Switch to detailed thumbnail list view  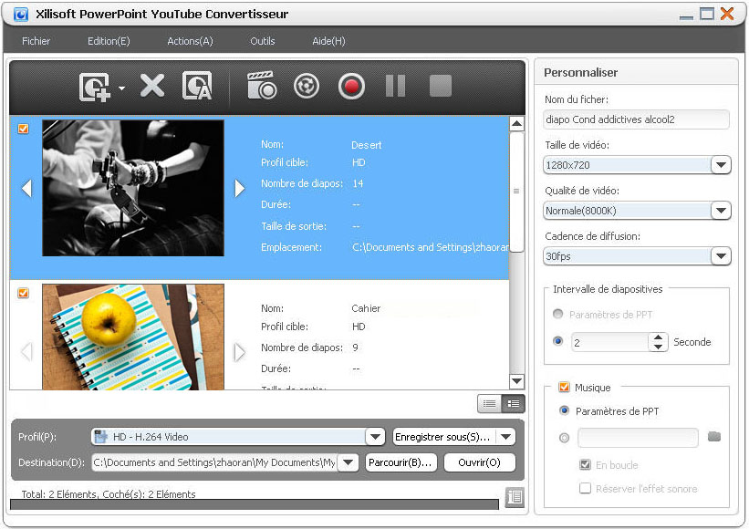(514, 404)
